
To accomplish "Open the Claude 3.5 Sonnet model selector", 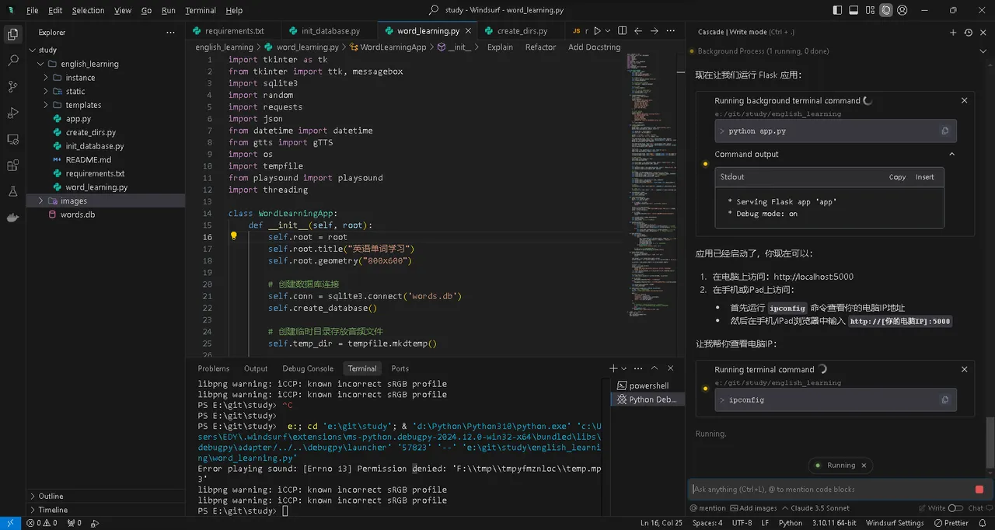I will pyautogui.click(x=815, y=508).
